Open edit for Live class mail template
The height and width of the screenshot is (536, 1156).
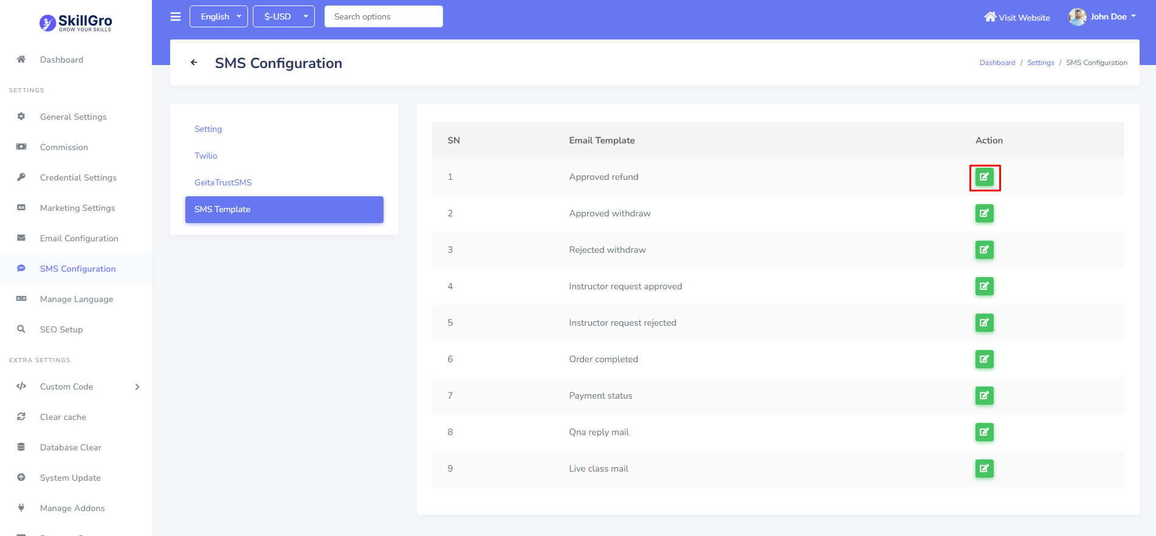tap(984, 469)
